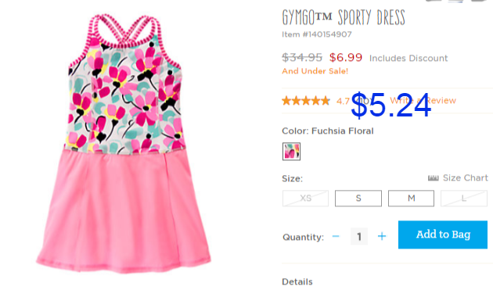493x290 pixels.
Task: Select unavailable size L
Action: click(464, 199)
